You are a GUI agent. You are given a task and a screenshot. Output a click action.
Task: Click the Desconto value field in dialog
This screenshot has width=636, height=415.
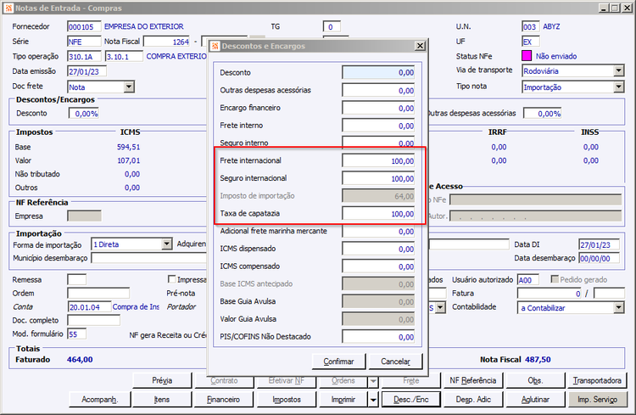378,73
